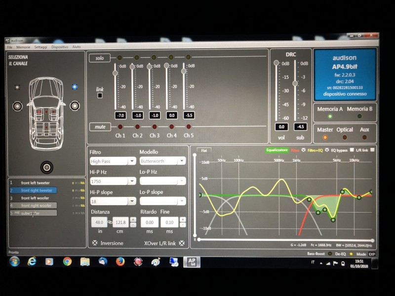395x296 pixels.
Task: Click the DRC vol slider handle
Action: (276, 63)
